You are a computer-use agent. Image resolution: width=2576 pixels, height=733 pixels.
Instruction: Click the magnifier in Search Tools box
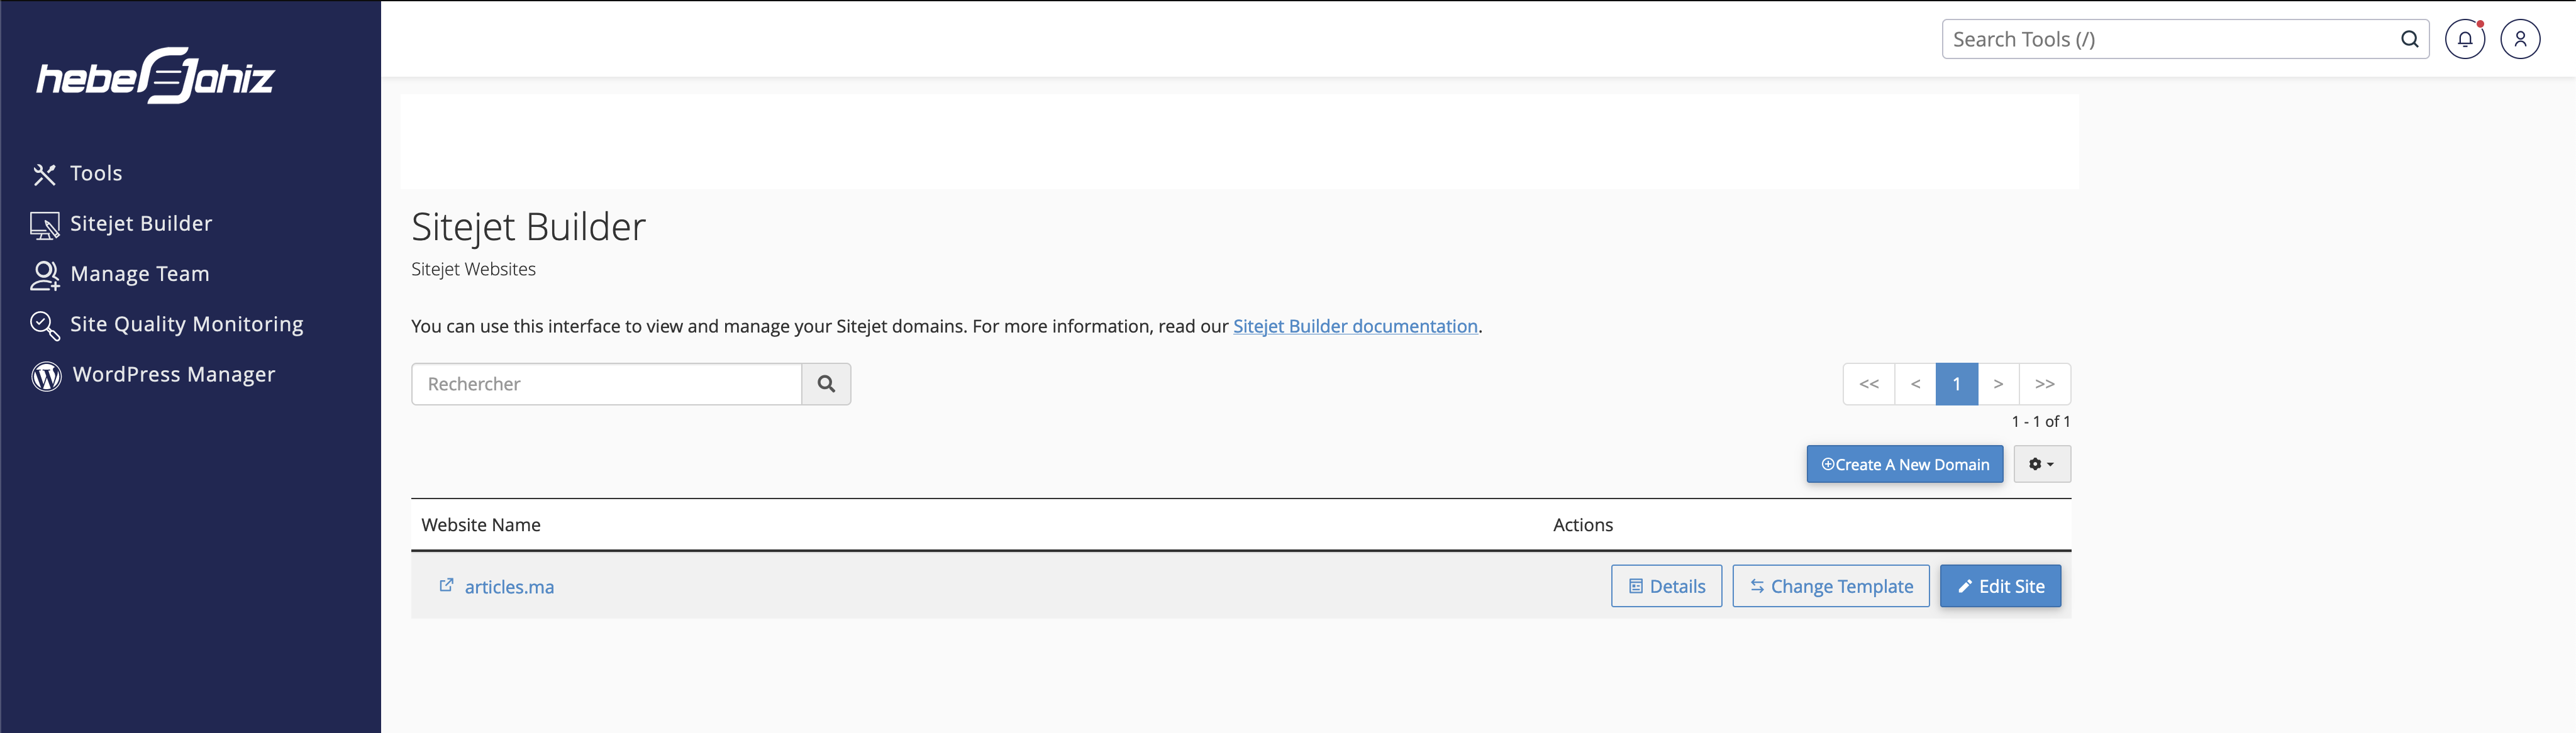click(x=2410, y=39)
